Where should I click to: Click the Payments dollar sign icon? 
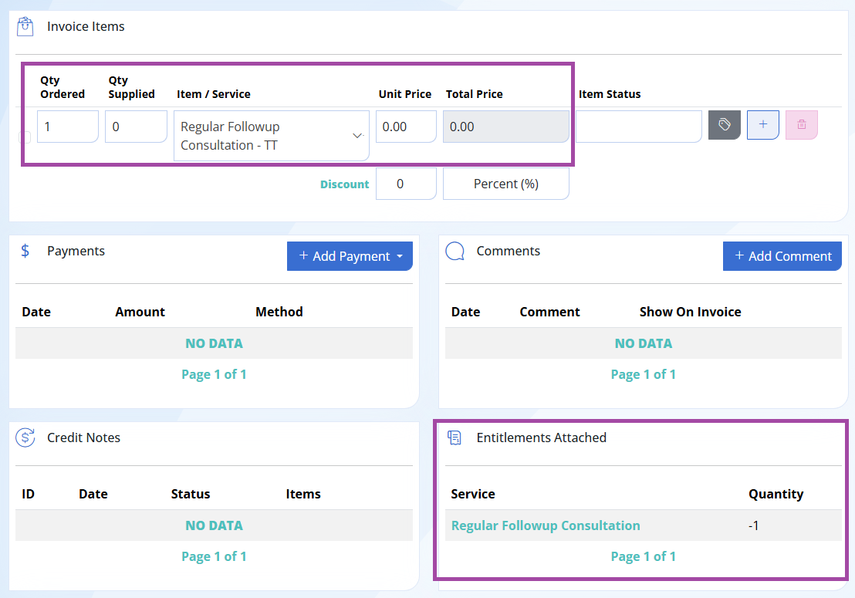click(25, 251)
